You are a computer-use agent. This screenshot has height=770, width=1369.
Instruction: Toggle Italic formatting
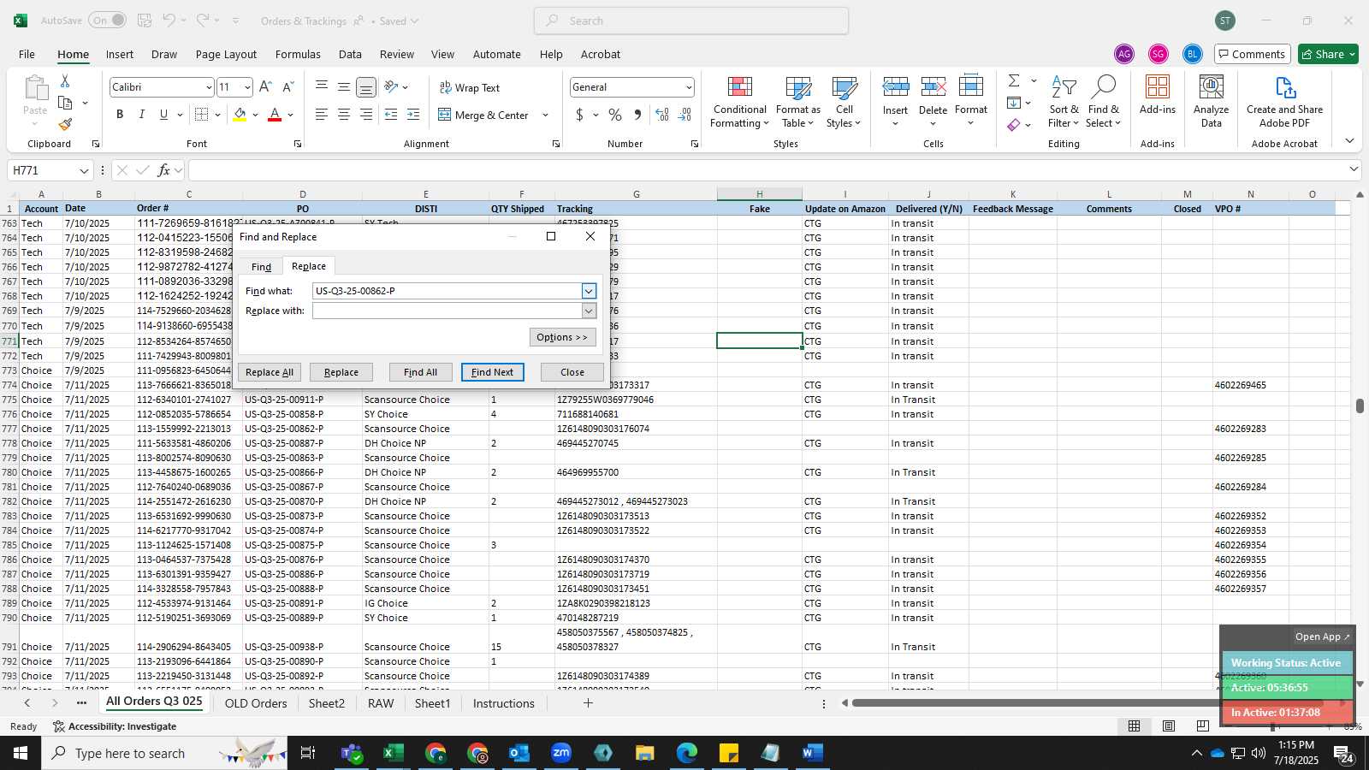142,115
